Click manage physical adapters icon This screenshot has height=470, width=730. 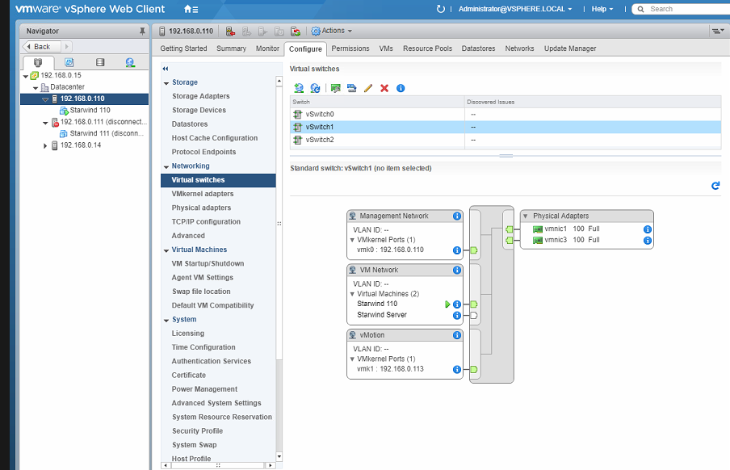336,88
